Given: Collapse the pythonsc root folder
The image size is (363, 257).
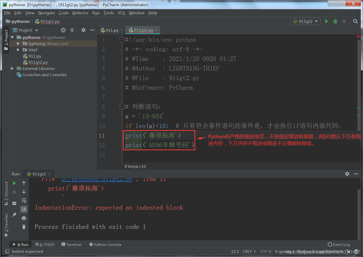Looking at the screenshot, I should pos(12,38).
